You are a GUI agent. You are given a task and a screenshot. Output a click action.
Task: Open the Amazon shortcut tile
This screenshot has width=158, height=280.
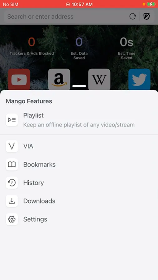(59, 79)
